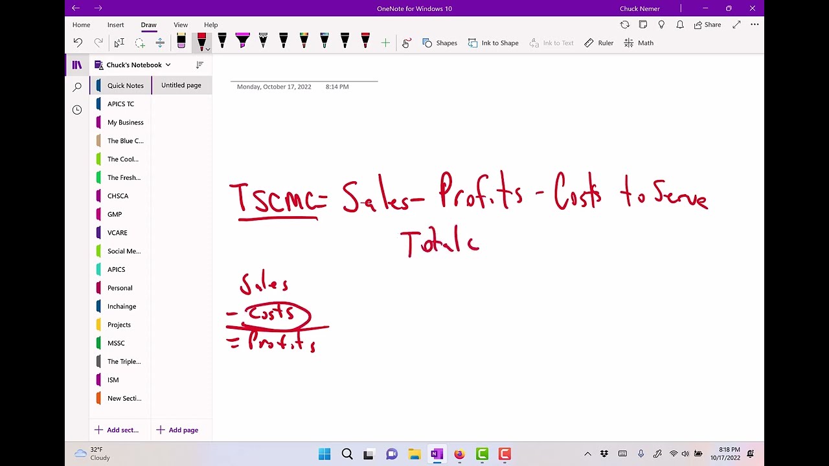Open the Inchainge section
Viewport: 829px width, 466px height.
pyautogui.click(x=120, y=307)
